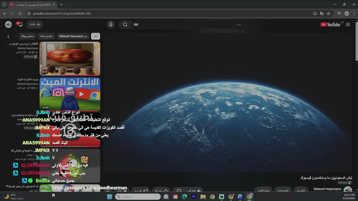
Task: Open the Waleed Hearmann channel name
Action: pos(327,189)
